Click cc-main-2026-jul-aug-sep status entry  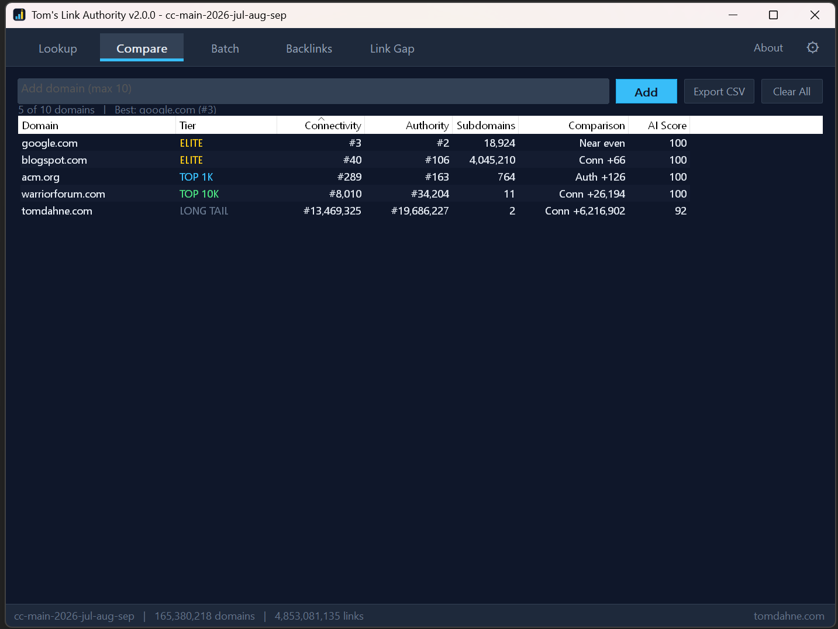click(74, 616)
